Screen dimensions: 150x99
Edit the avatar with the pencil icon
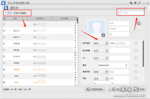click(103, 35)
